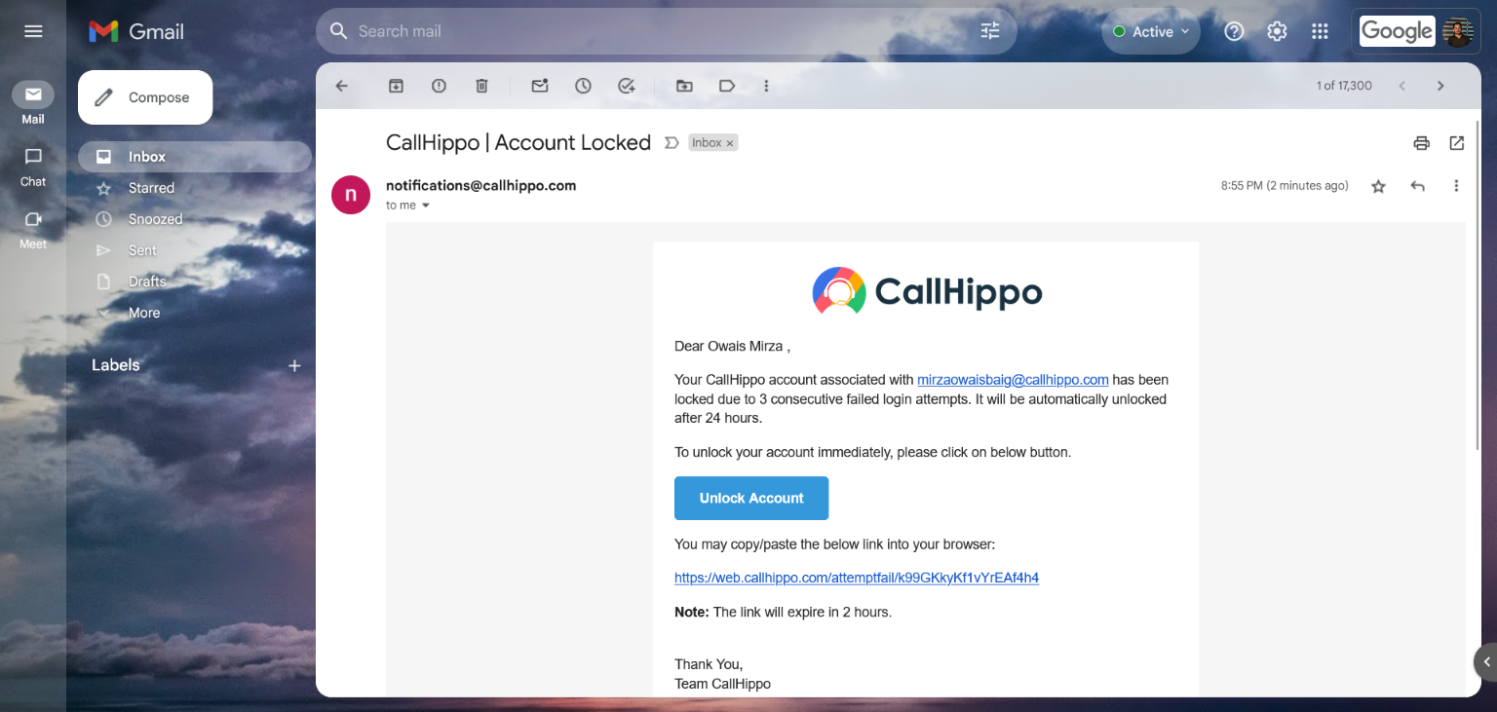
Task: Open Google apps grid
Action: coord(1320,31)
